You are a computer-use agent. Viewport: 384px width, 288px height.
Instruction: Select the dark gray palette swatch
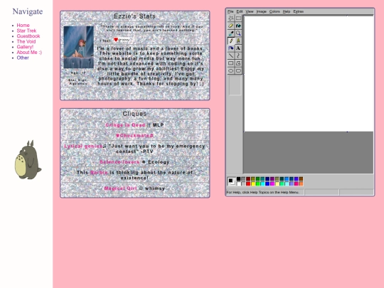click(x=243, y=178)
